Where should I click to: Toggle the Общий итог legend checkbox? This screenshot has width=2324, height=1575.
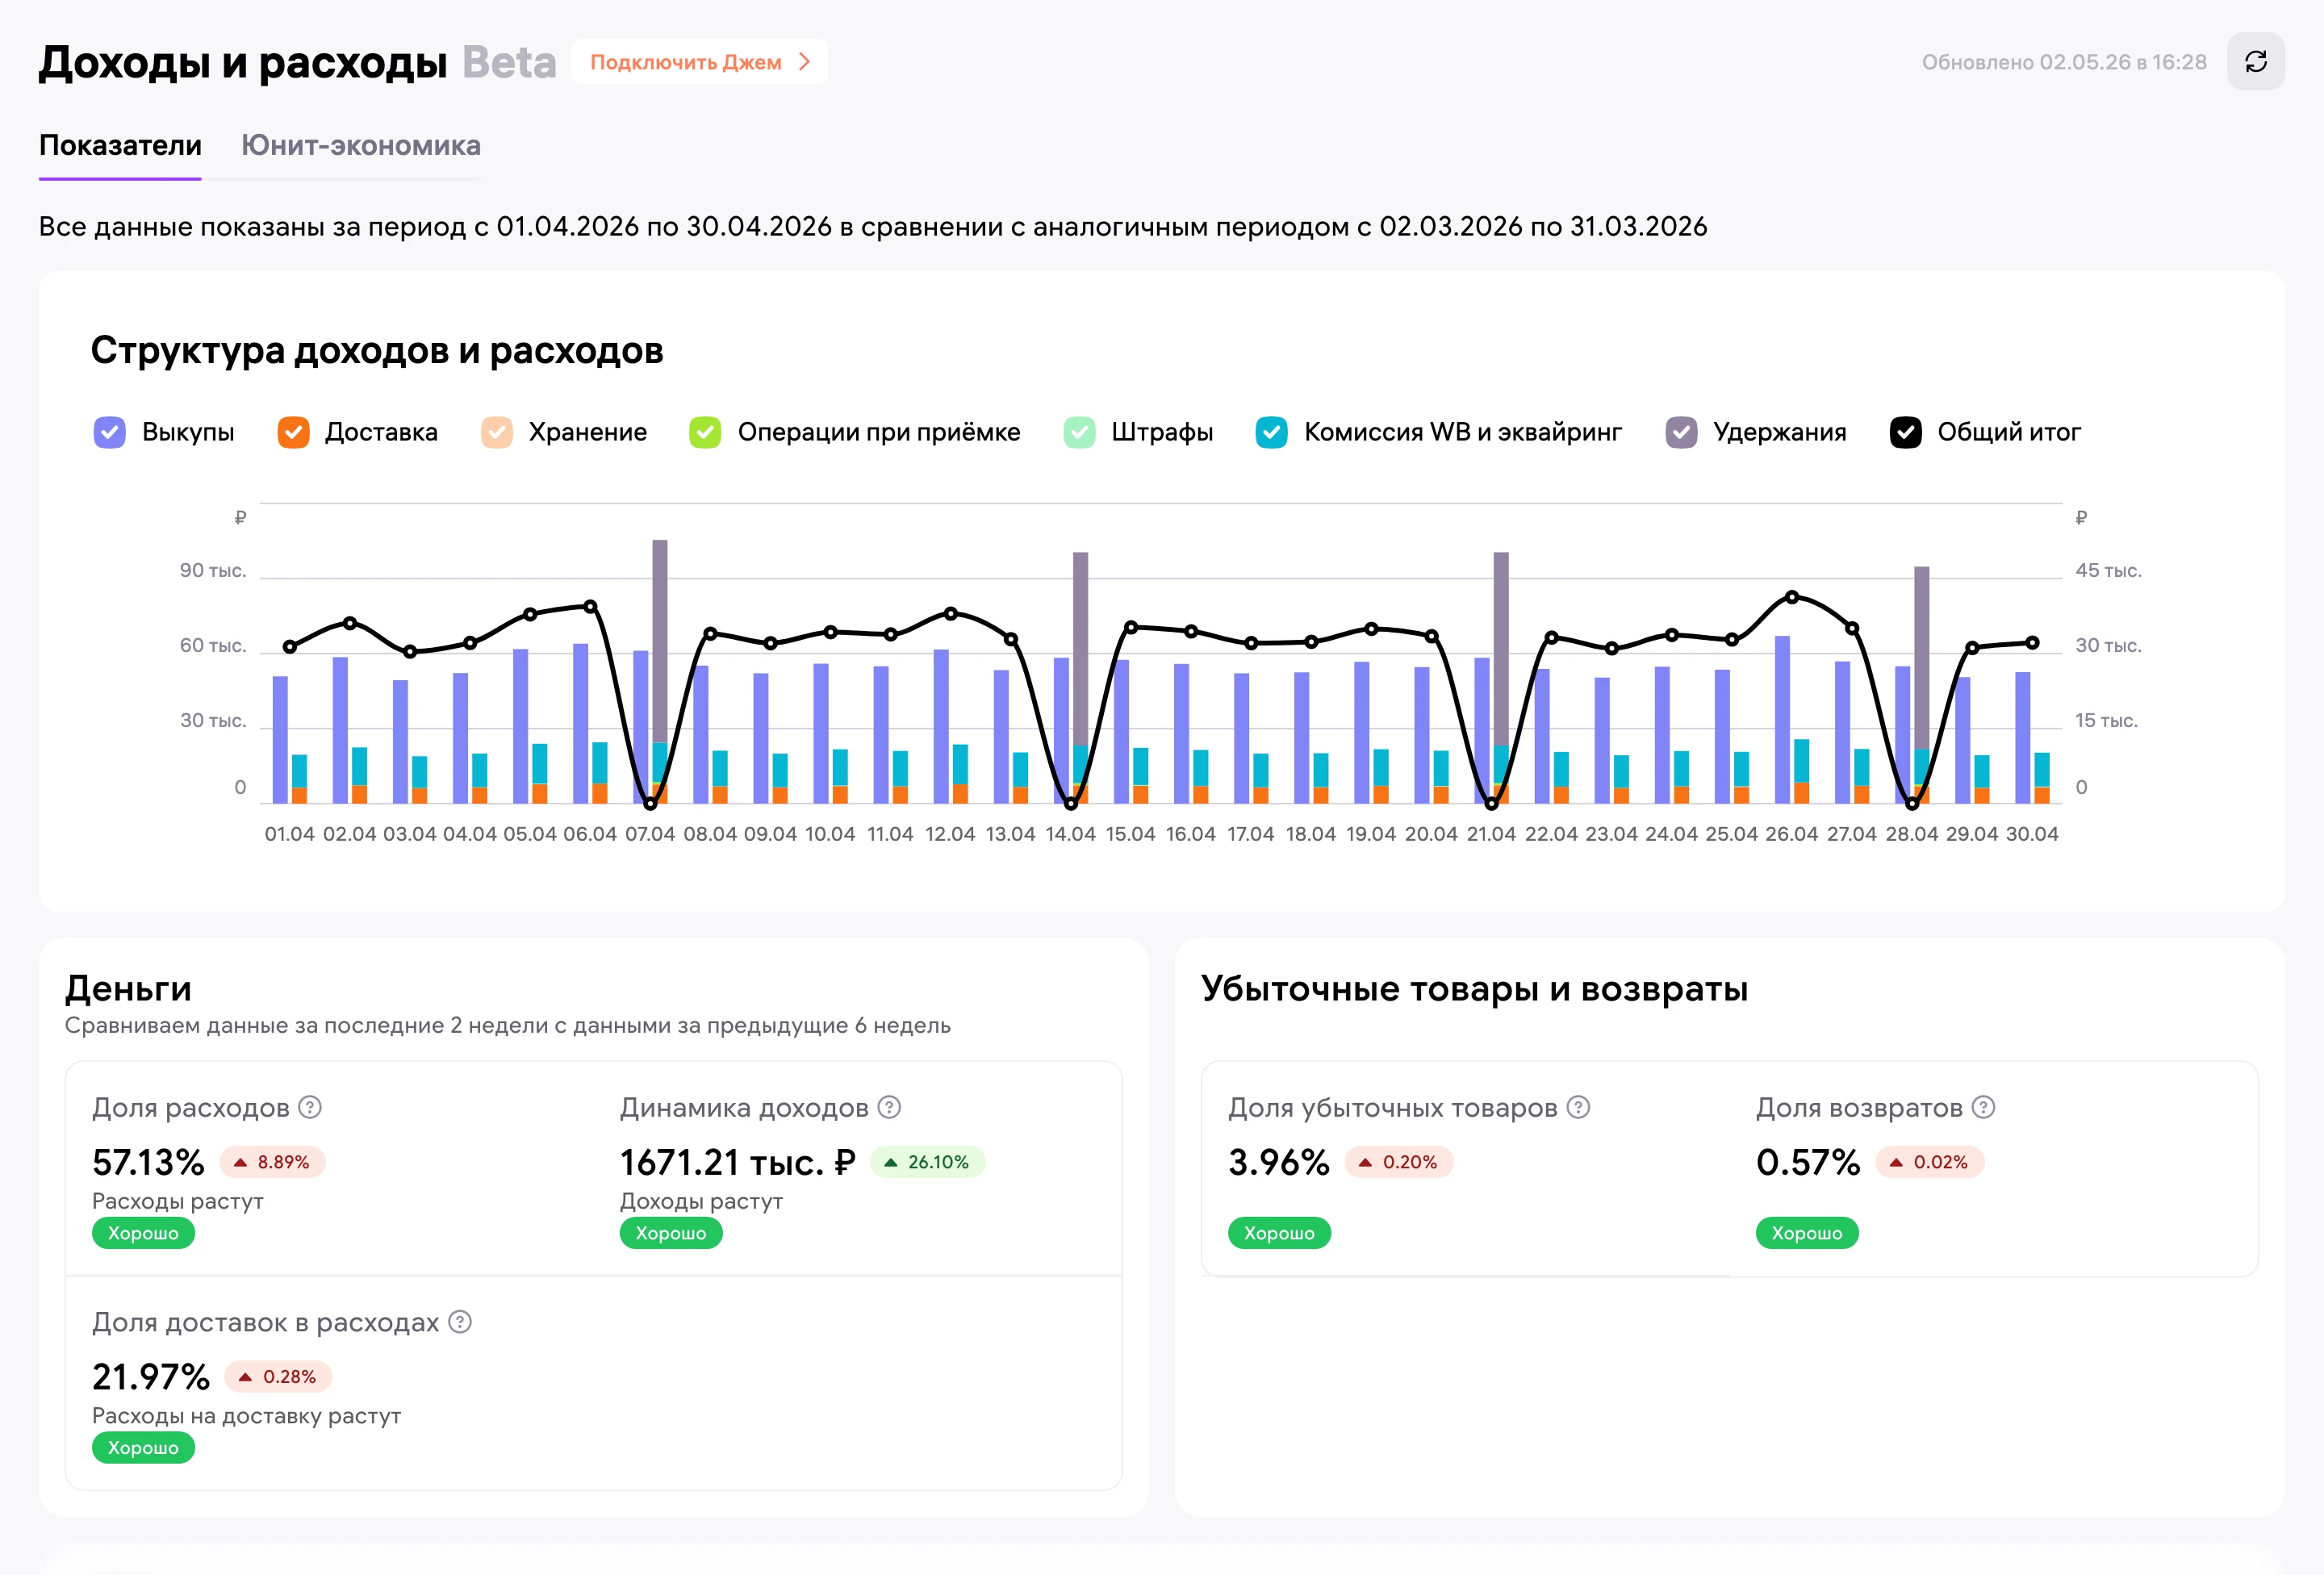click(1905, 432)
